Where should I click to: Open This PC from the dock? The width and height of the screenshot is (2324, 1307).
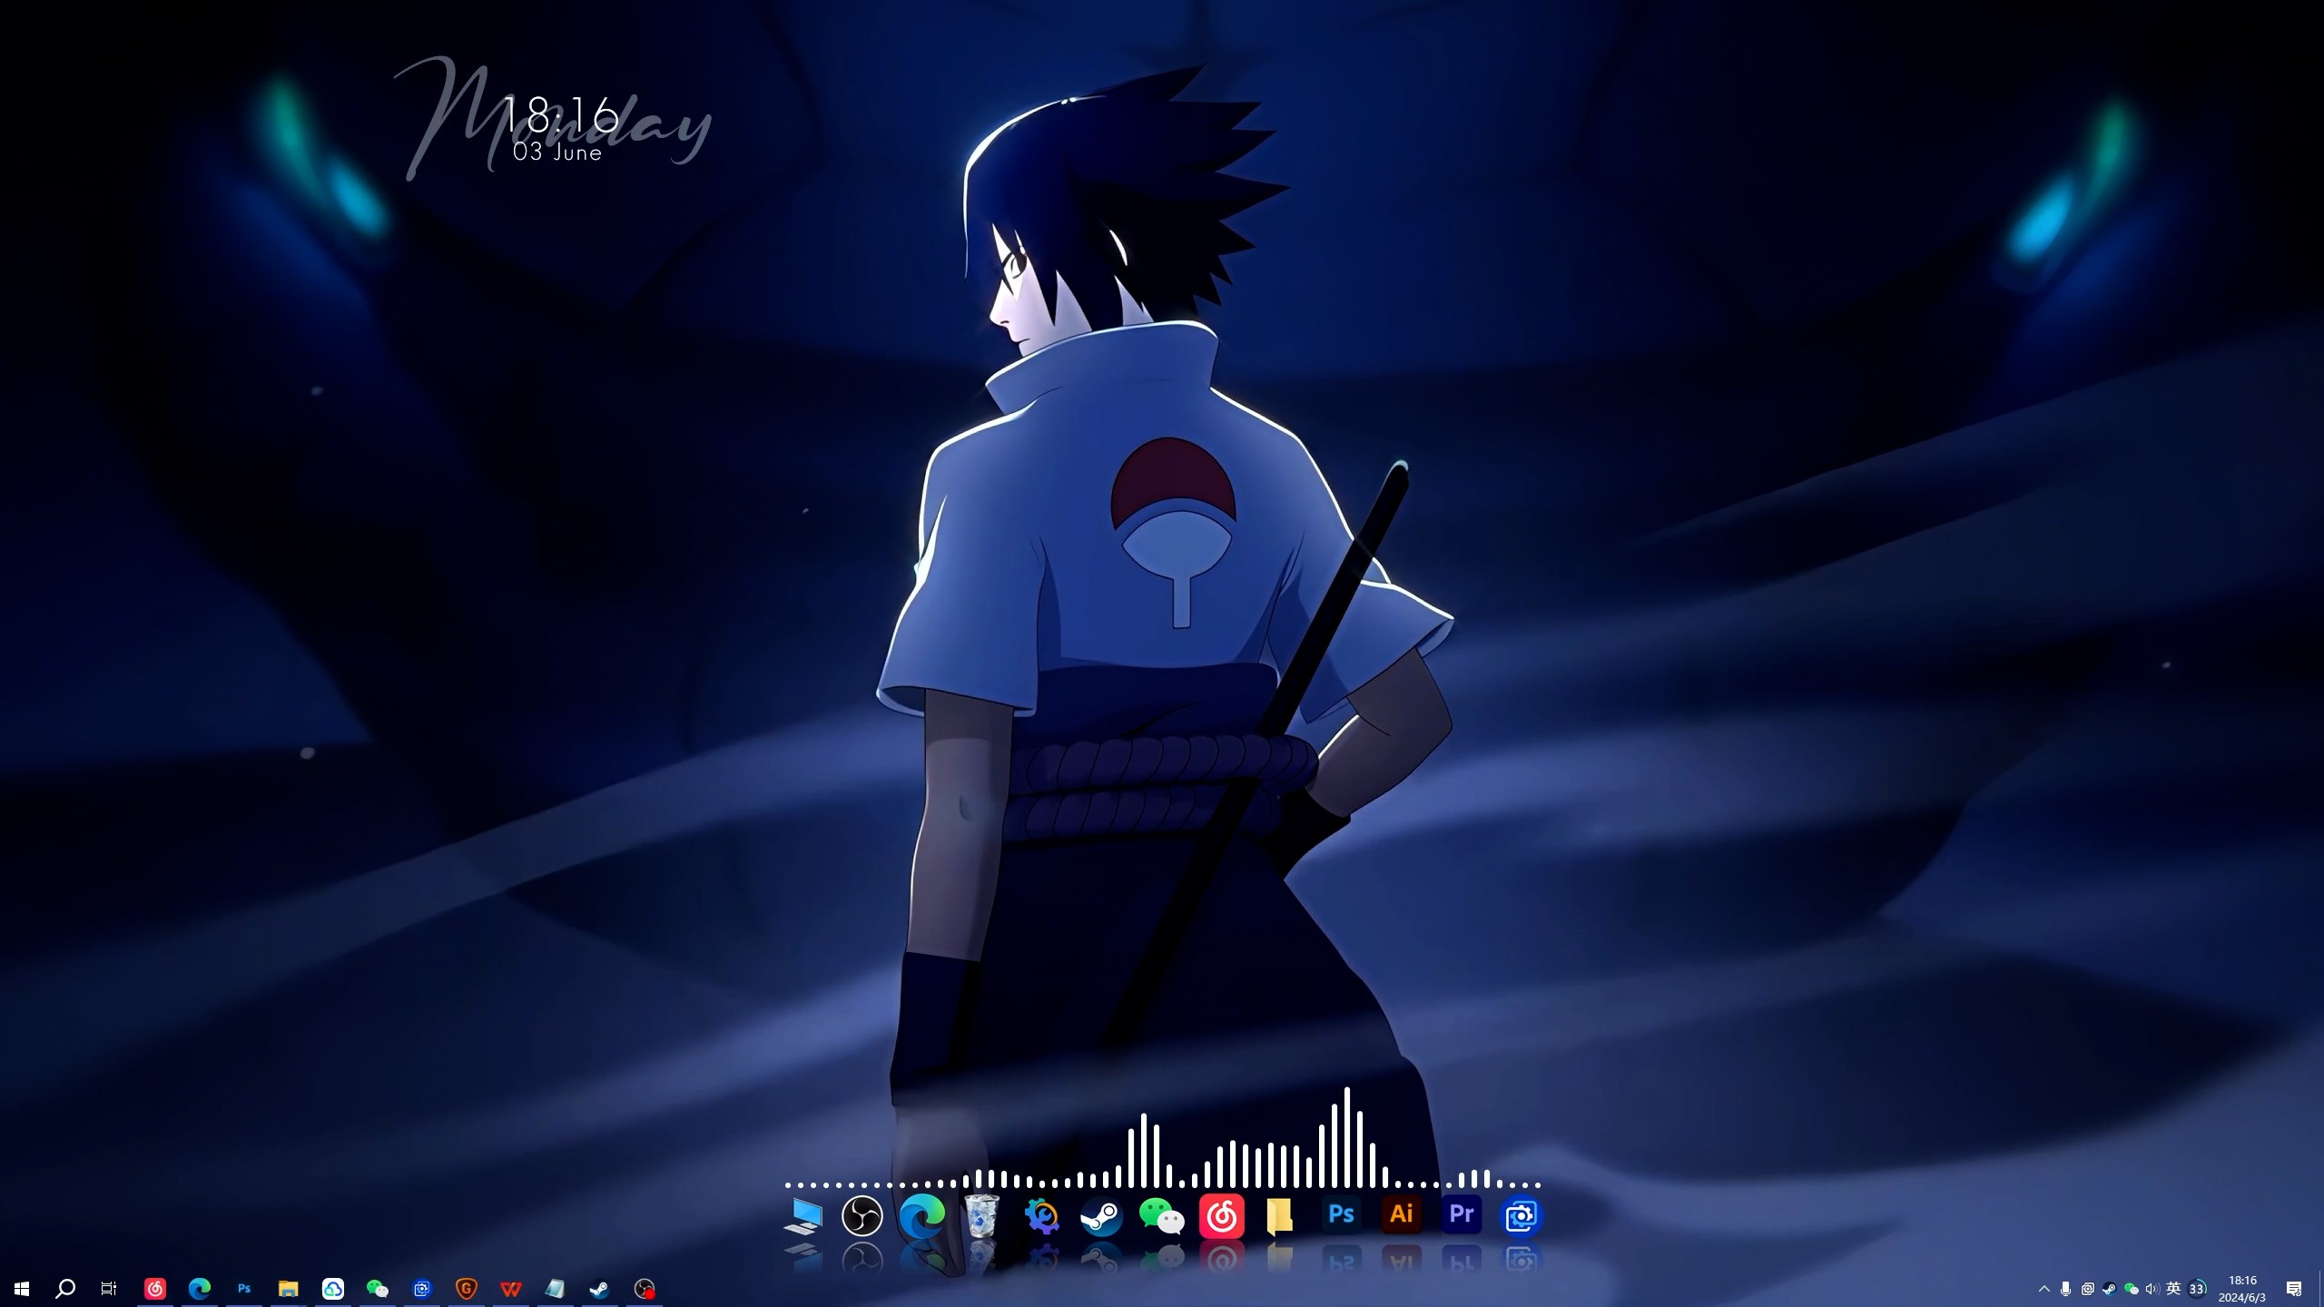point(803,1215)
